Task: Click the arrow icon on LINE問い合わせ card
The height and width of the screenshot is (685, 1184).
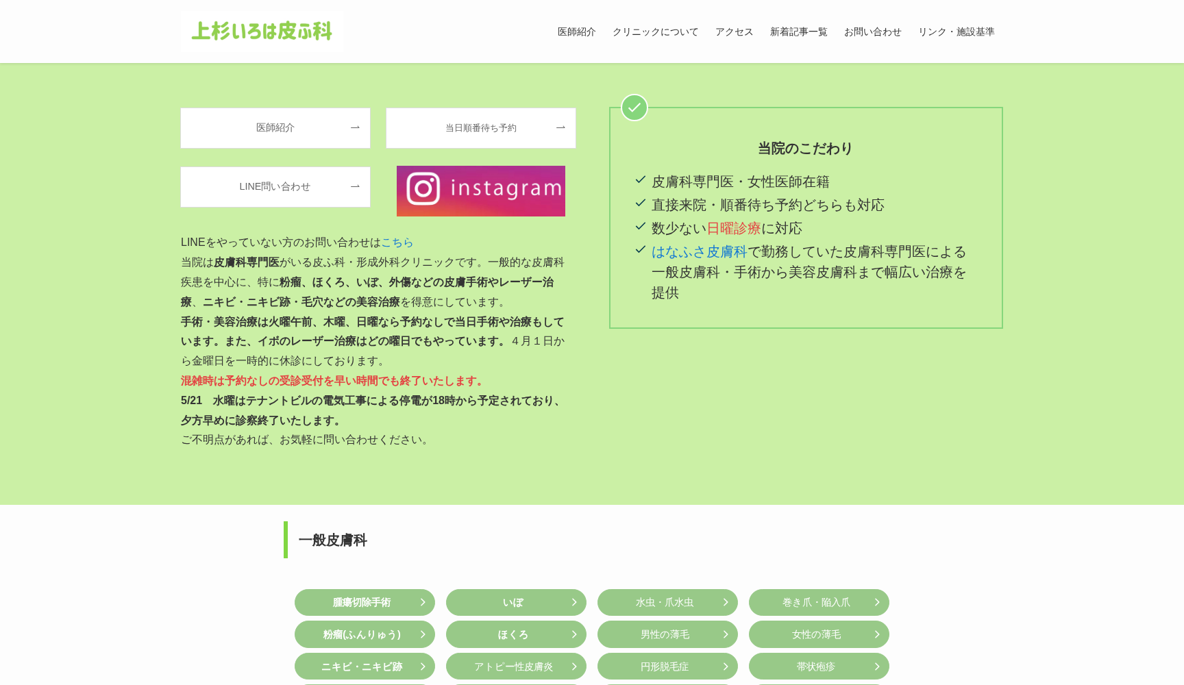Action: pyautogui.click(x=355, y=186)
